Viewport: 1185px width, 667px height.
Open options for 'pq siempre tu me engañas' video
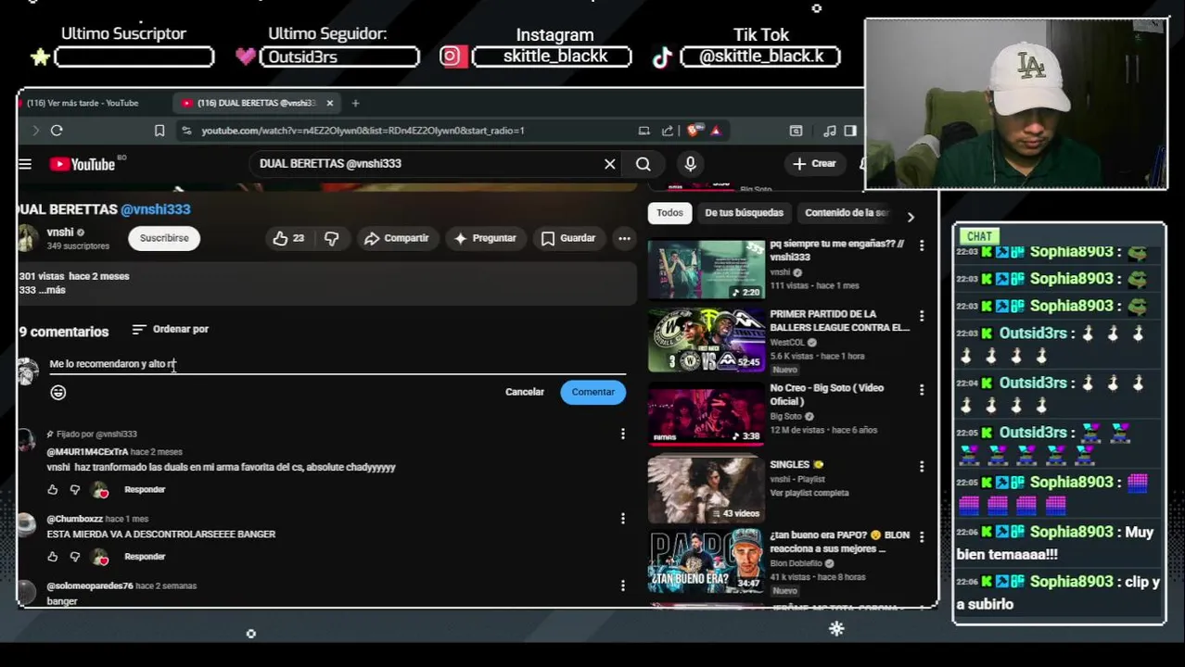(x=922, y=245)
